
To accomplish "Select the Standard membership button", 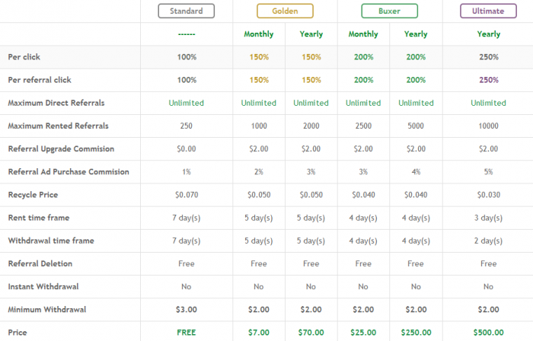I will click(187, 11).
